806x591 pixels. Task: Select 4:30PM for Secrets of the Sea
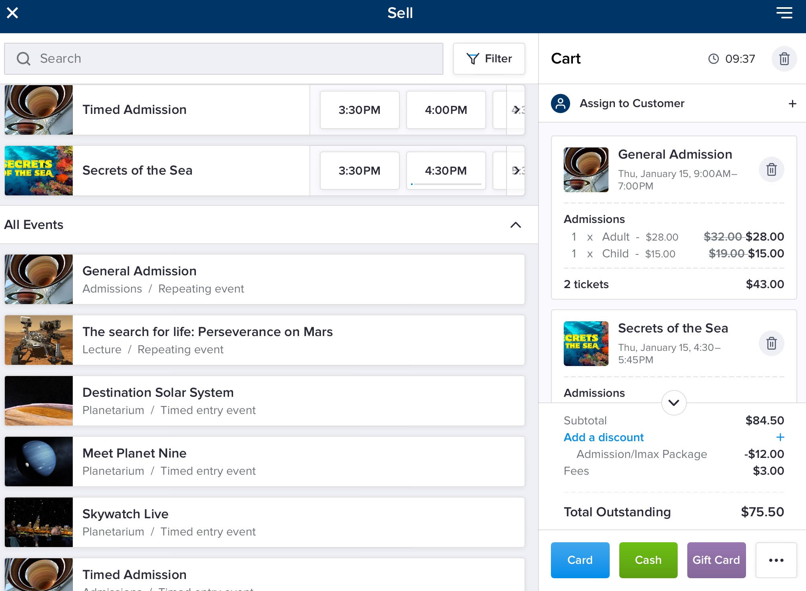click(x=446, y=171)
